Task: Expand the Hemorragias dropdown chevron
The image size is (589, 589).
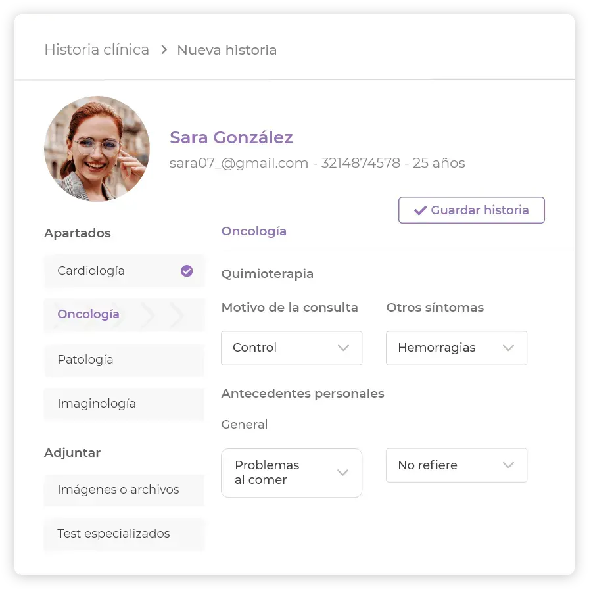Action: pos(508,348)
